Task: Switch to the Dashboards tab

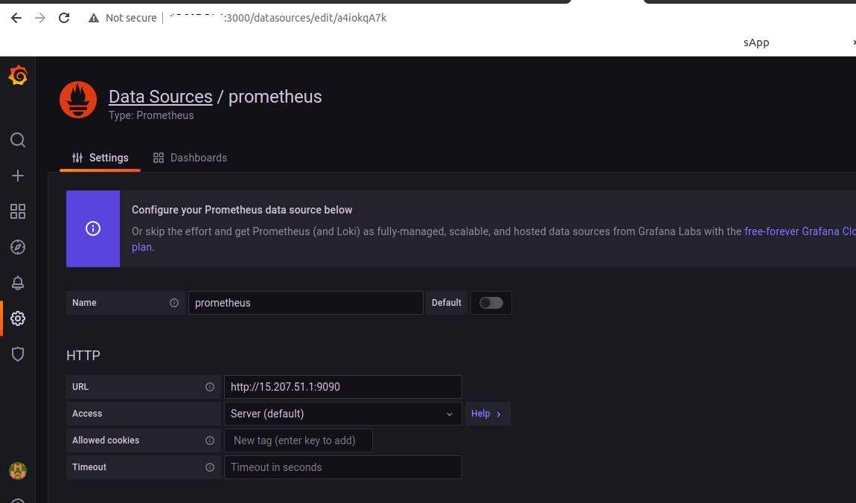Action: [x=190, y=158]
